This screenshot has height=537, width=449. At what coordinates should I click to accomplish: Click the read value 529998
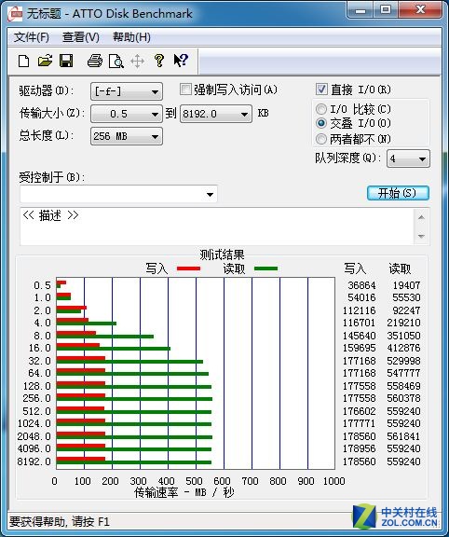pos(403,361)
